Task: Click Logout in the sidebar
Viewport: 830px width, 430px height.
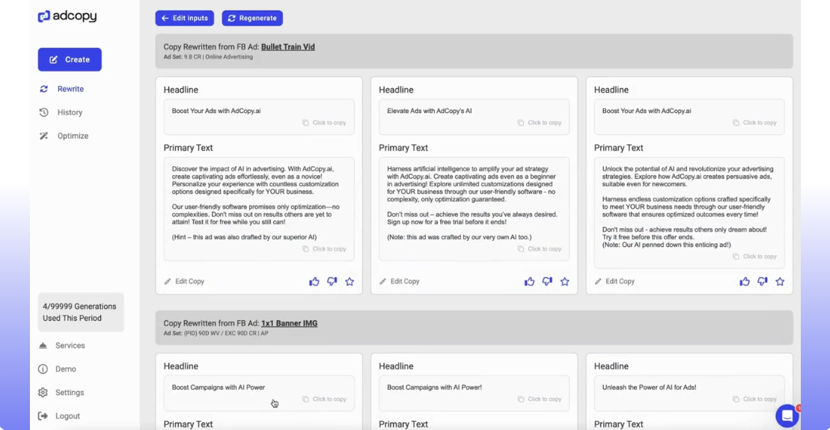Action: (x=68, y=417)
